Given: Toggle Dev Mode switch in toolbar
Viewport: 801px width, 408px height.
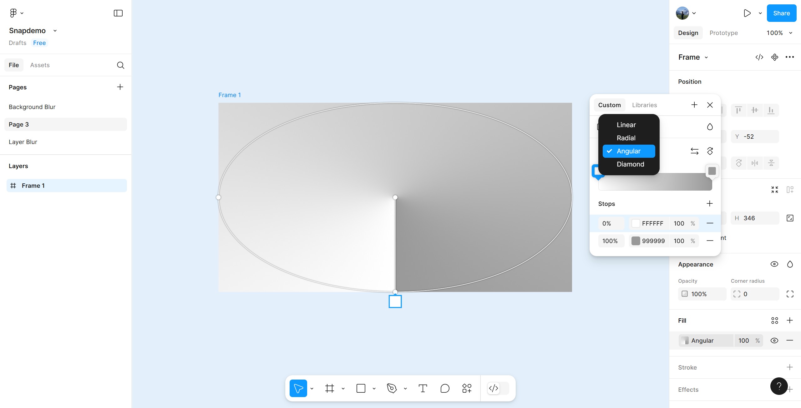Looking at the screenshot, I should (x=498, y=388).
